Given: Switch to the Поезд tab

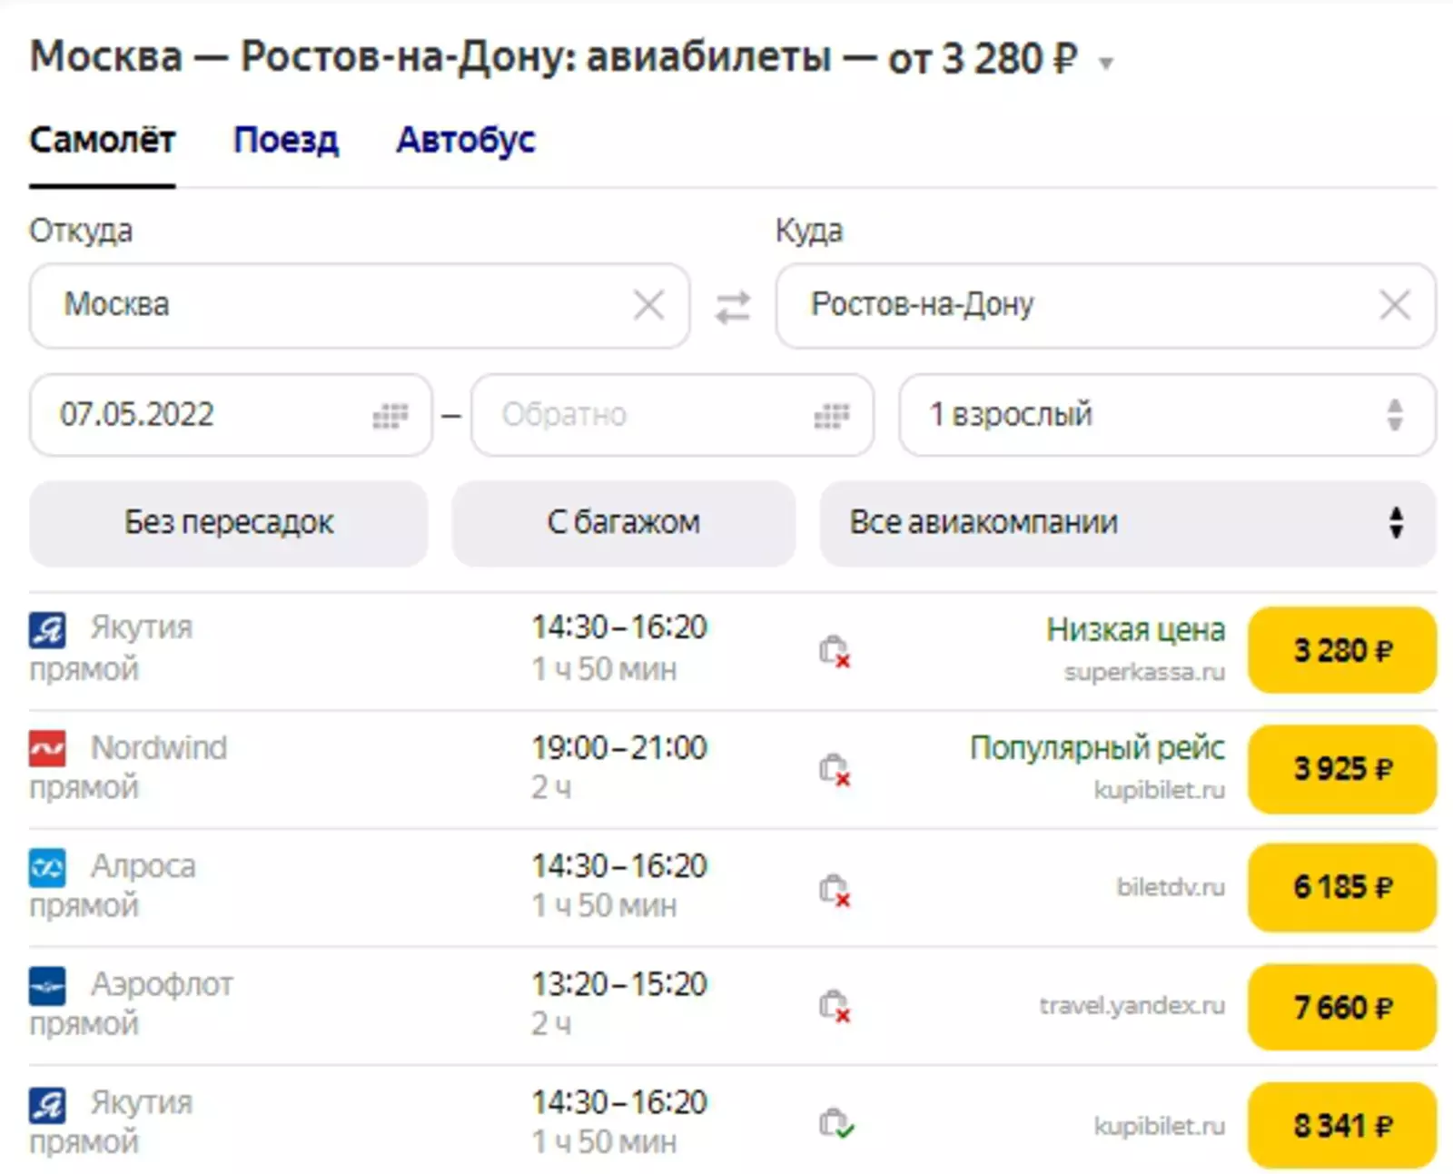Looking at the screenshot, I should (x=285, y=141).
